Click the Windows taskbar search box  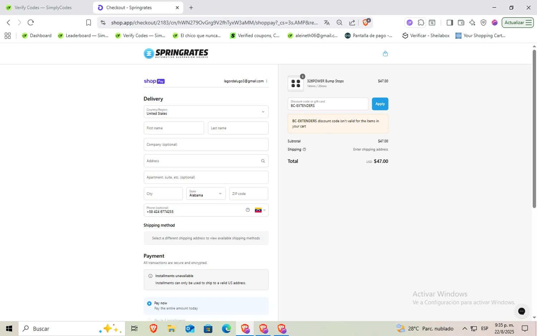tap(72, 328)
